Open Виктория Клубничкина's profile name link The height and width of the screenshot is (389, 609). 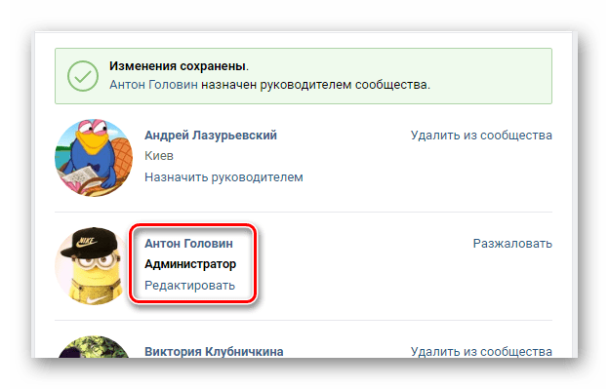tap(214, 351)
